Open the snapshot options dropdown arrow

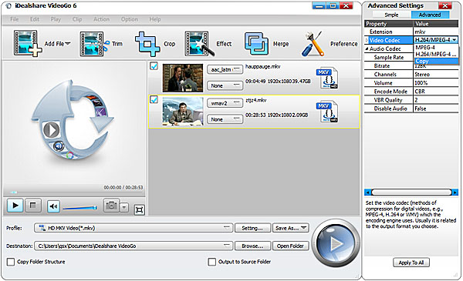click(x=124, y=207)
